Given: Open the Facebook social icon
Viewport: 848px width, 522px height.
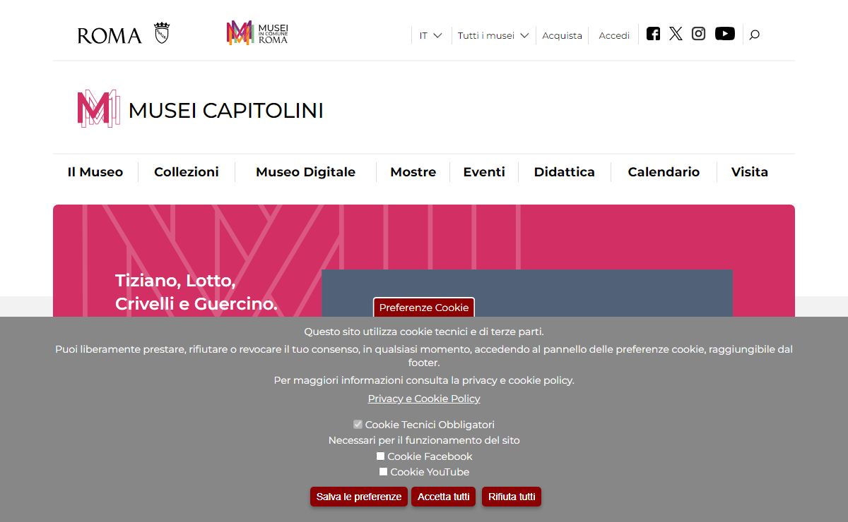Looking at the screenshot, I should tap(654, 34).
